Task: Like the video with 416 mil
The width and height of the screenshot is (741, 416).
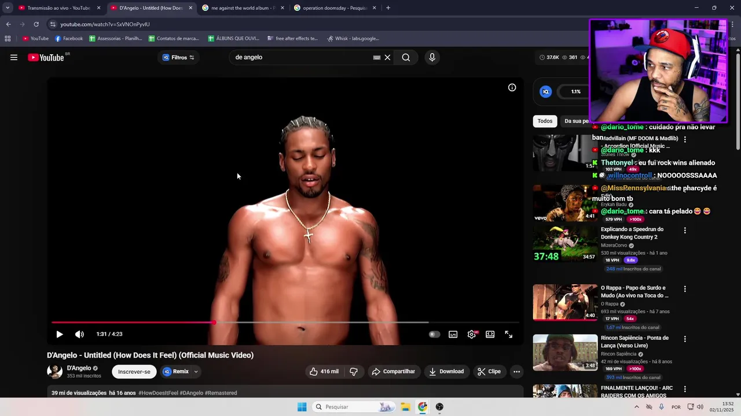Action: 324,372
